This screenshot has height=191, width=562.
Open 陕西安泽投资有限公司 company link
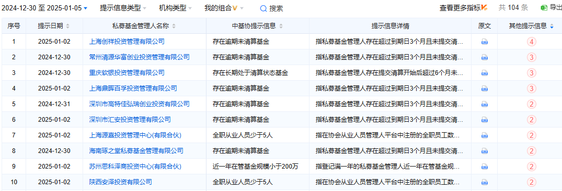[x=120, y=183]
